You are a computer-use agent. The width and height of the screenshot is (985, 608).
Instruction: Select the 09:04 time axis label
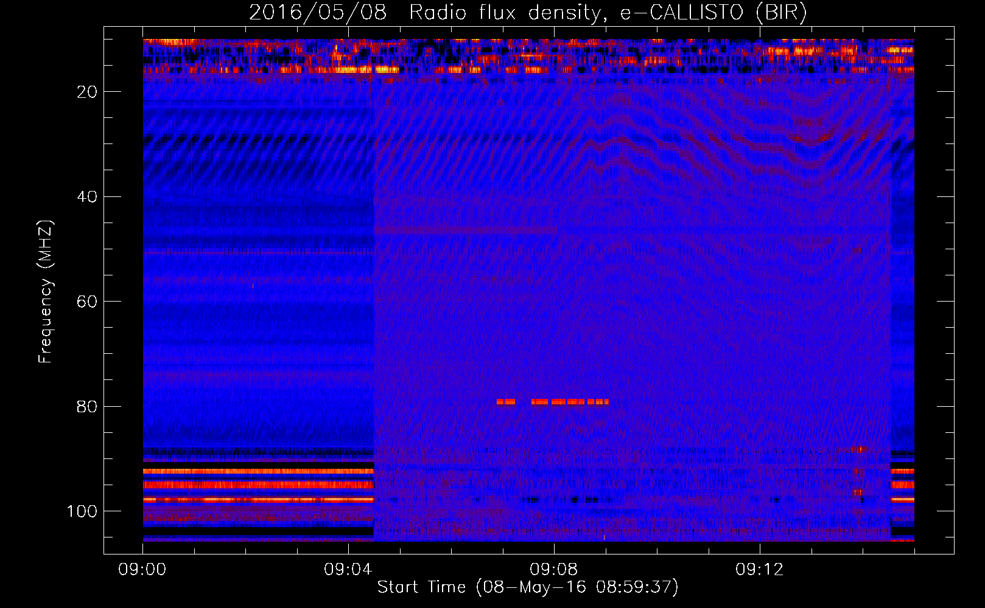point(348,570)
